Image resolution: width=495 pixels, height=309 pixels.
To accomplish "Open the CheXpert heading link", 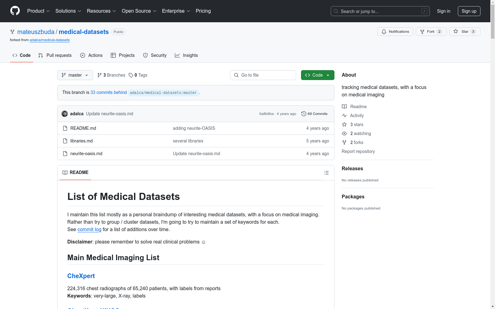I will point(81,276).
